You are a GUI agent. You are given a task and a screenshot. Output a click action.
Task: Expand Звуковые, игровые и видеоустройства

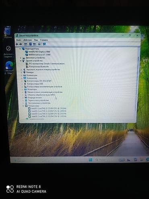[x=21, y=69]
